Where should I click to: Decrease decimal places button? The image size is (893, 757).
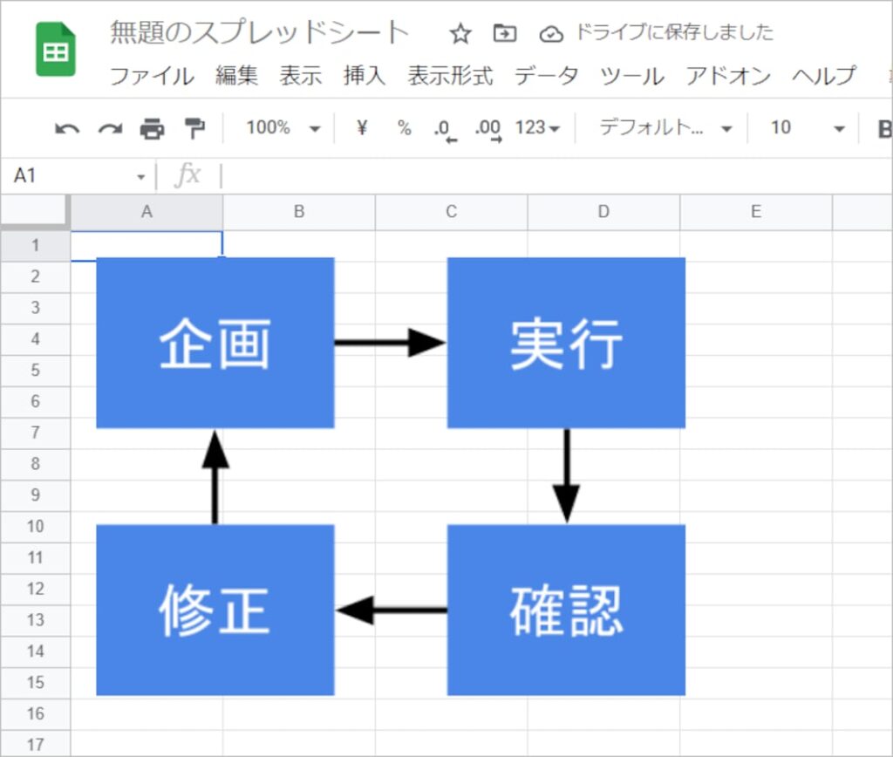446,130
